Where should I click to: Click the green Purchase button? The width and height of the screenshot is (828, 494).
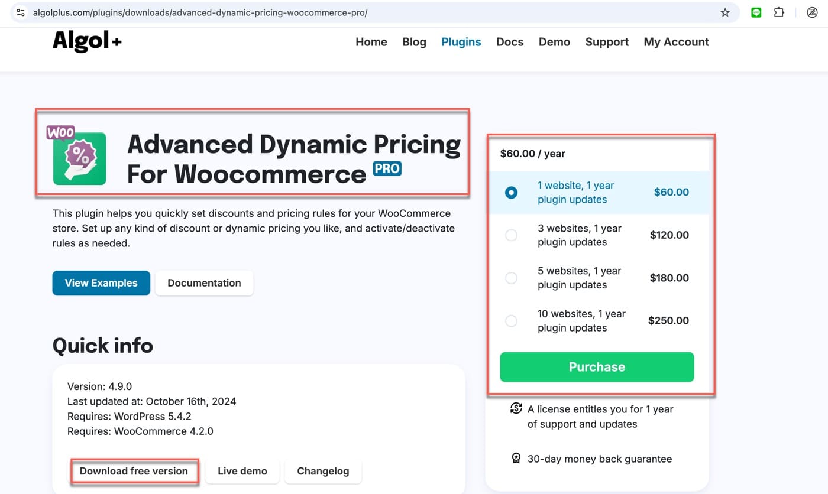pos(597,367)
